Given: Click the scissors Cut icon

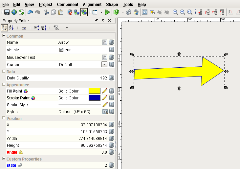Looking at the screenshot, I should click(46, 12).
